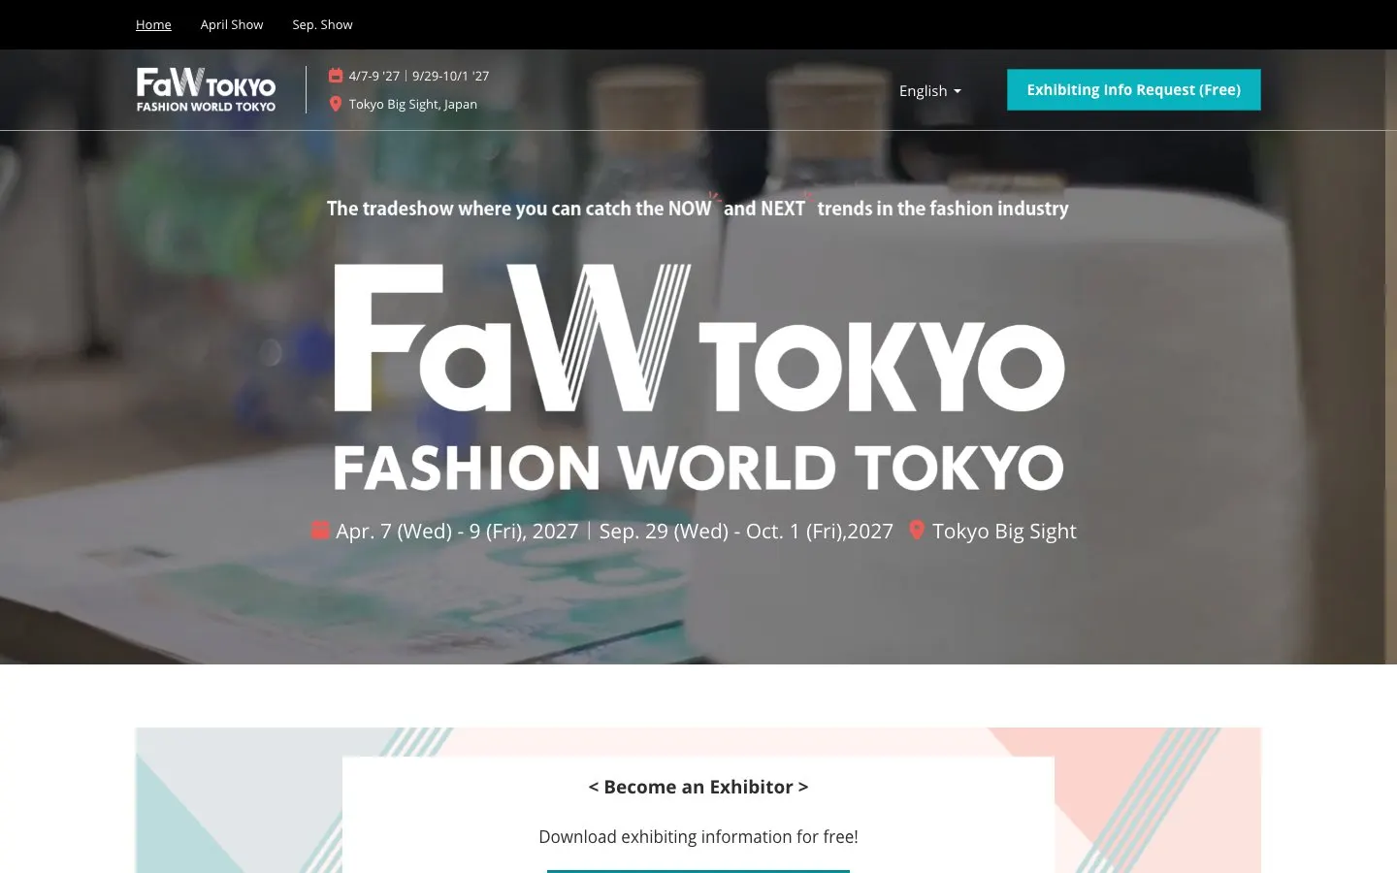This screenshot has height=873, width=1397.
Task: Open the Sep. Show menu item
Action: 322,24
